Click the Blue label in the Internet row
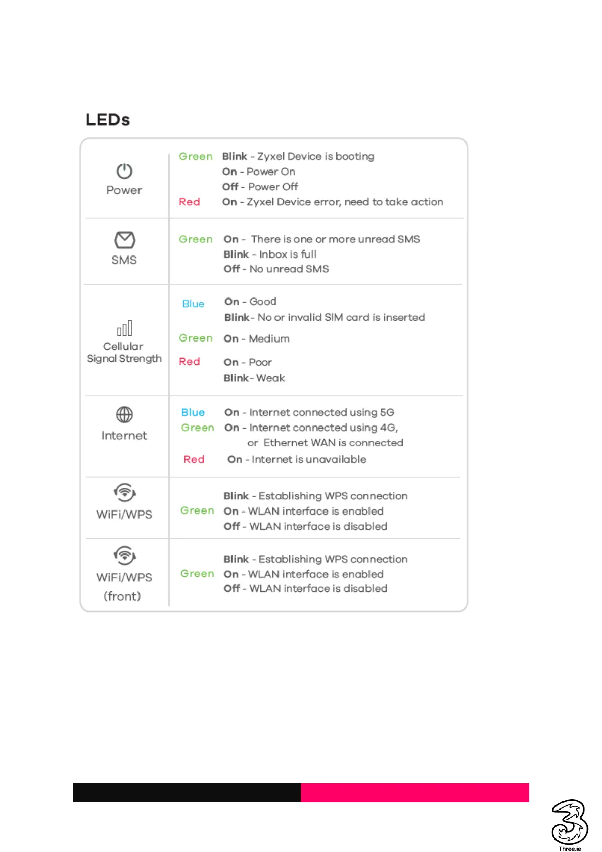 pos(193,412)
